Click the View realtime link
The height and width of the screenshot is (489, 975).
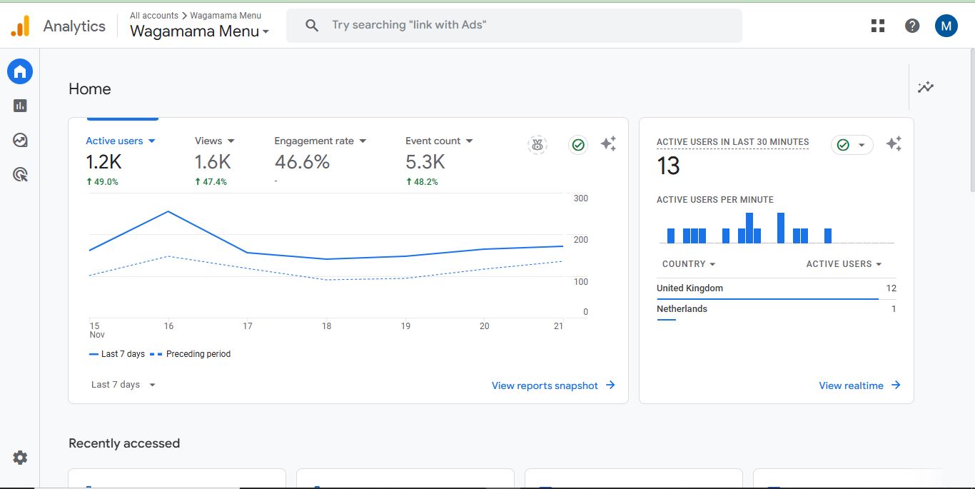coord(859,385)
